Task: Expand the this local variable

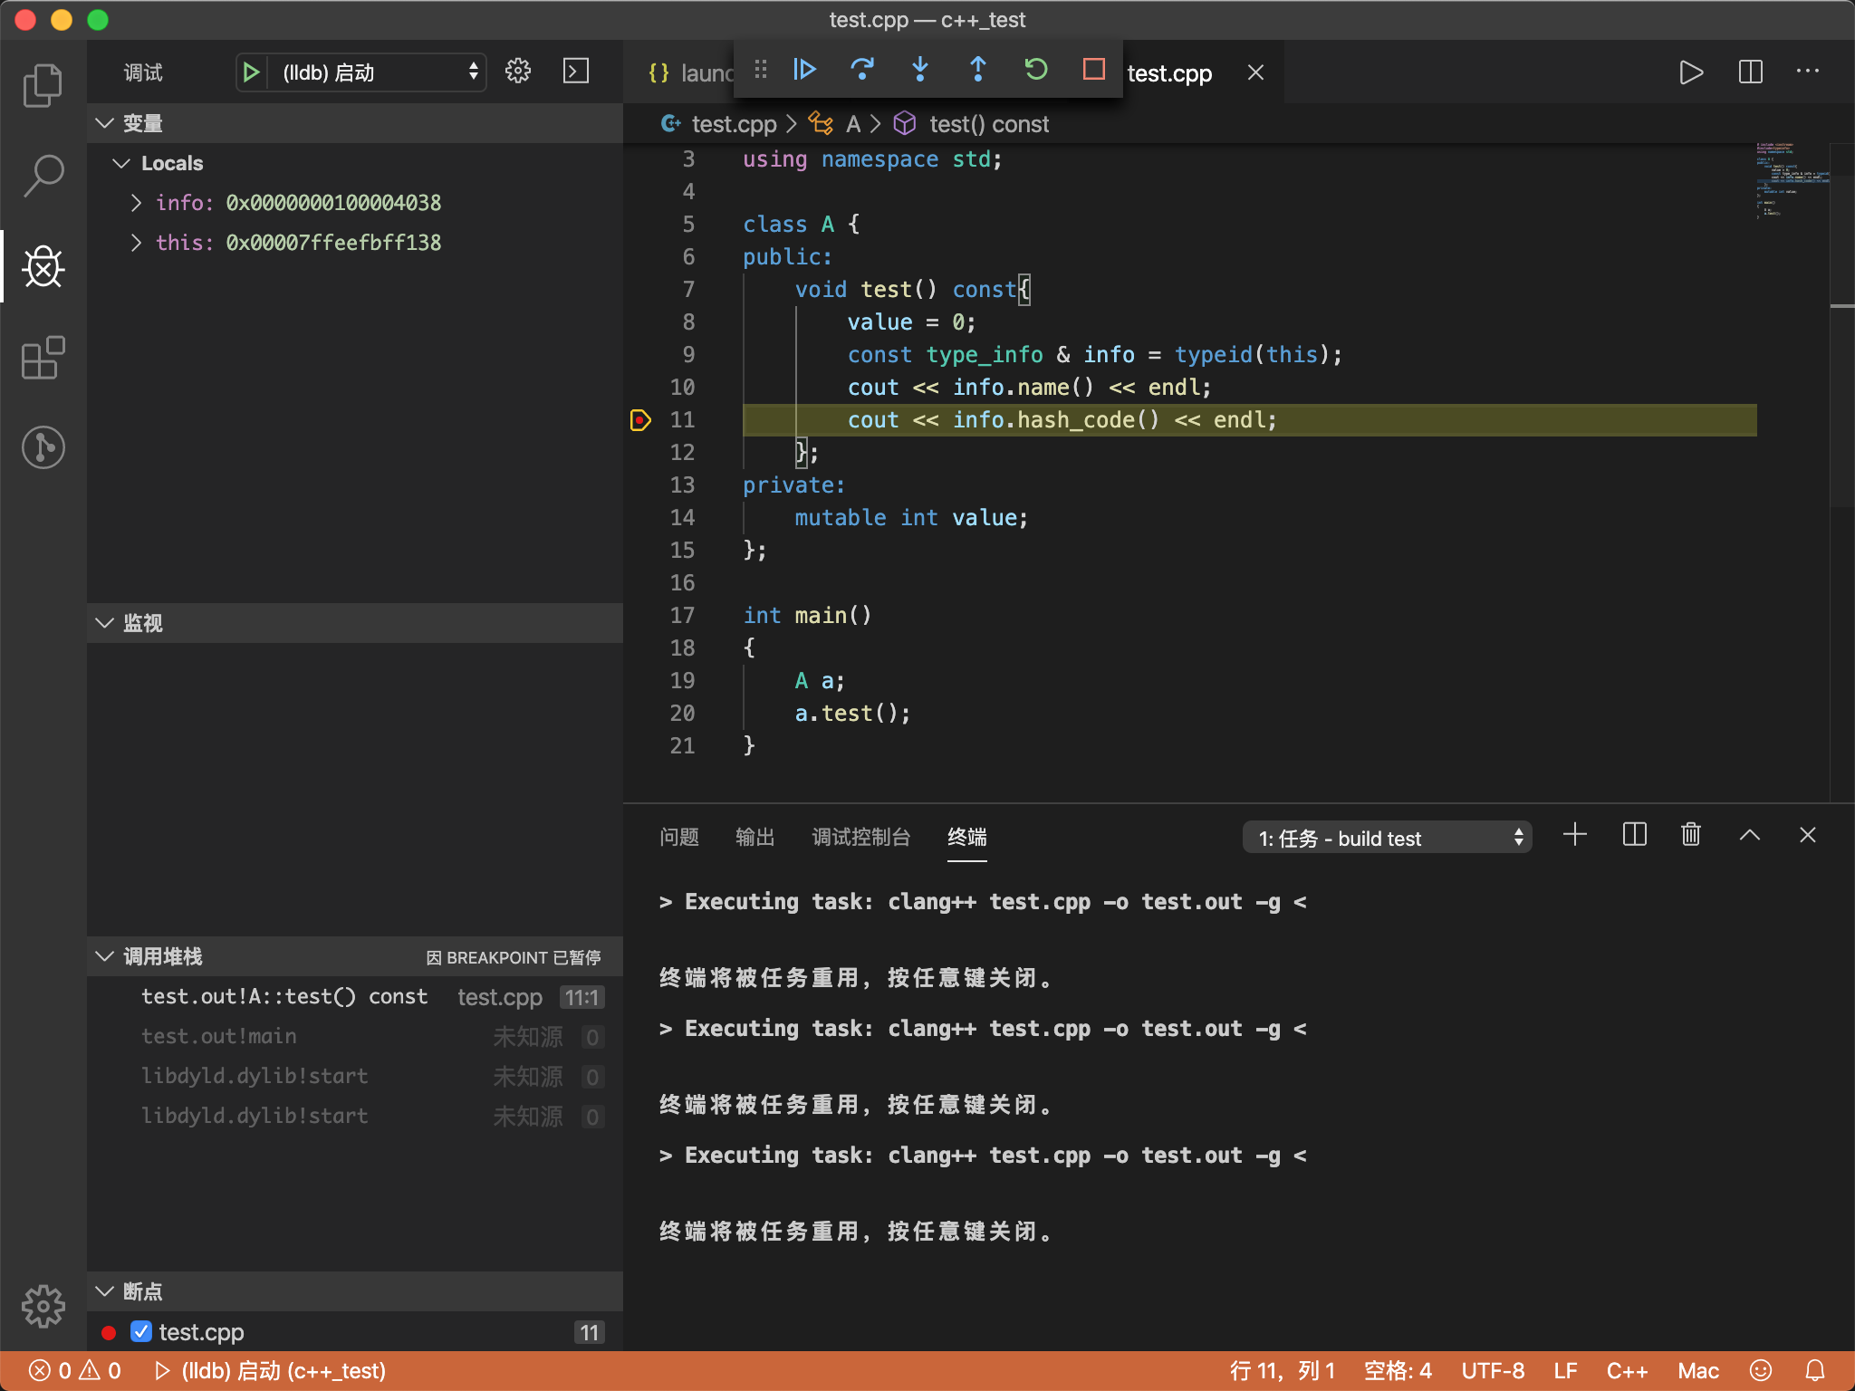Action: (136, 243)
